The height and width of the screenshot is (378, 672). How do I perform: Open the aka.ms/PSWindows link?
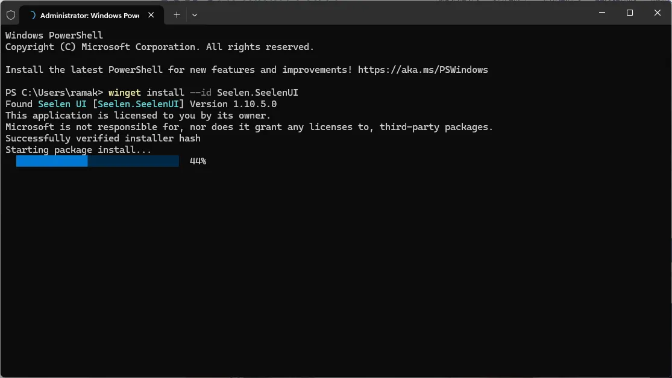422,70
